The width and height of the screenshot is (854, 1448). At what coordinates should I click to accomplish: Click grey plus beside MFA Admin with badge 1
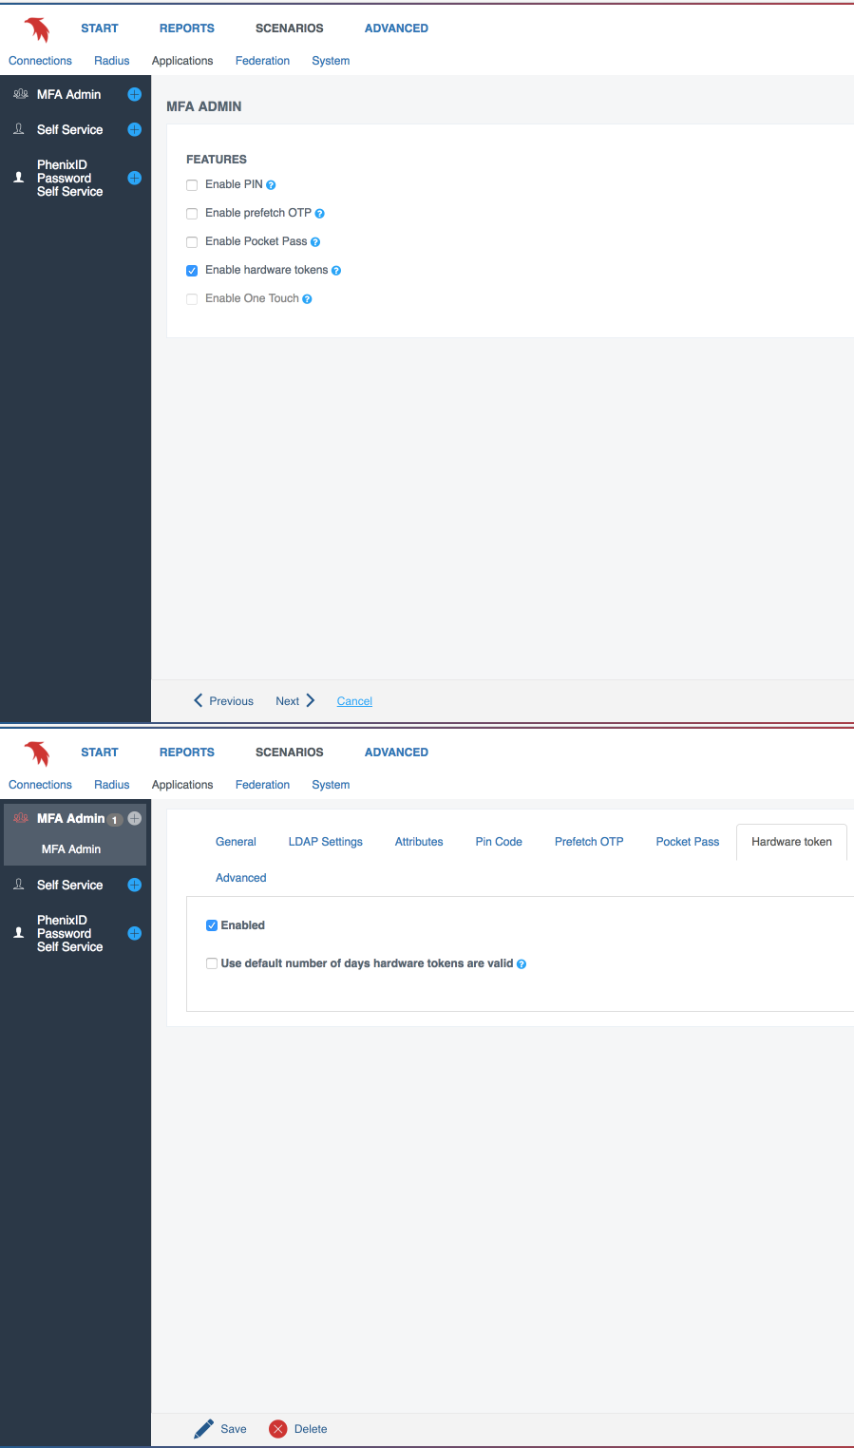(x=135, y=818)
